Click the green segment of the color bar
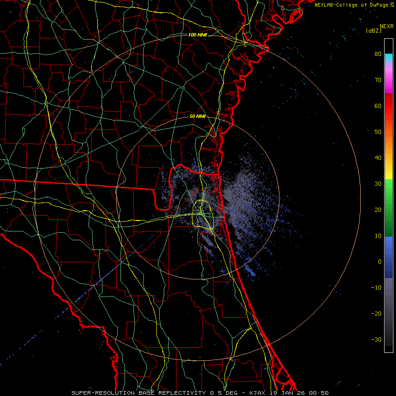 (389, 208)
